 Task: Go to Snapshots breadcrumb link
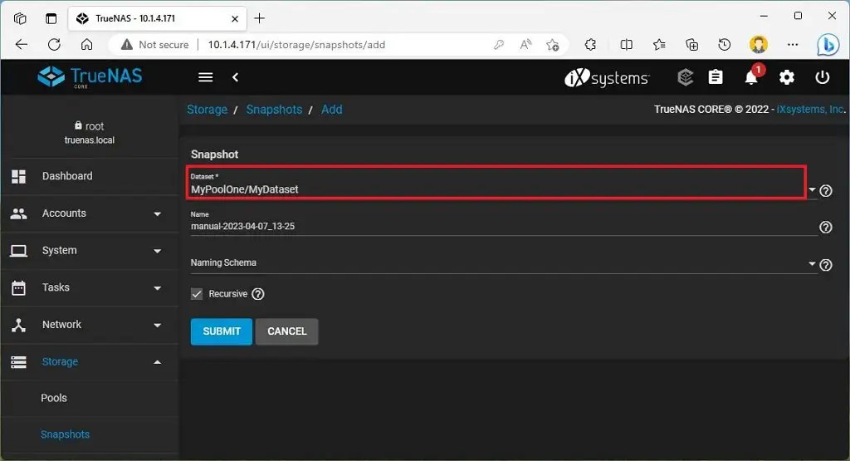click(x=274, y=110)
